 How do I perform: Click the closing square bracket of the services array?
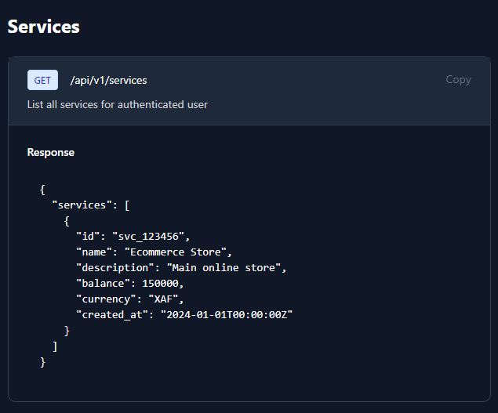(x=55, y=346)
